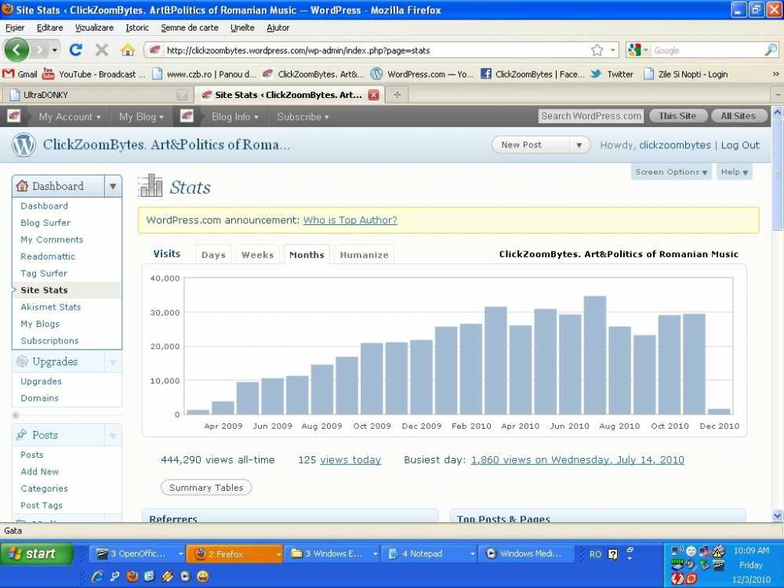Open the Gmail bookmark in bookmarks toolbar
The height and width of the screenshot is (588, 784).
tap(20, 74)
